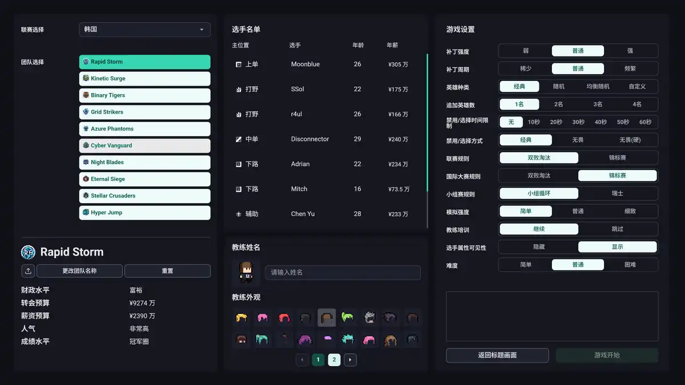This screenshot has height=385, width=685.
Task: Set 选手属性可见性 to 隐藏
Action: (539, 247)
